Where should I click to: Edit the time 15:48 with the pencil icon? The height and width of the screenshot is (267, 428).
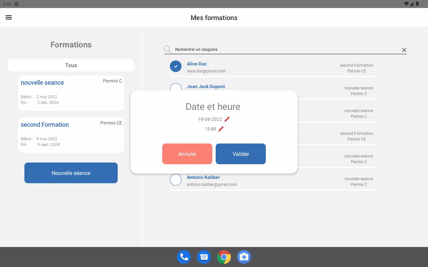point(221,129)
